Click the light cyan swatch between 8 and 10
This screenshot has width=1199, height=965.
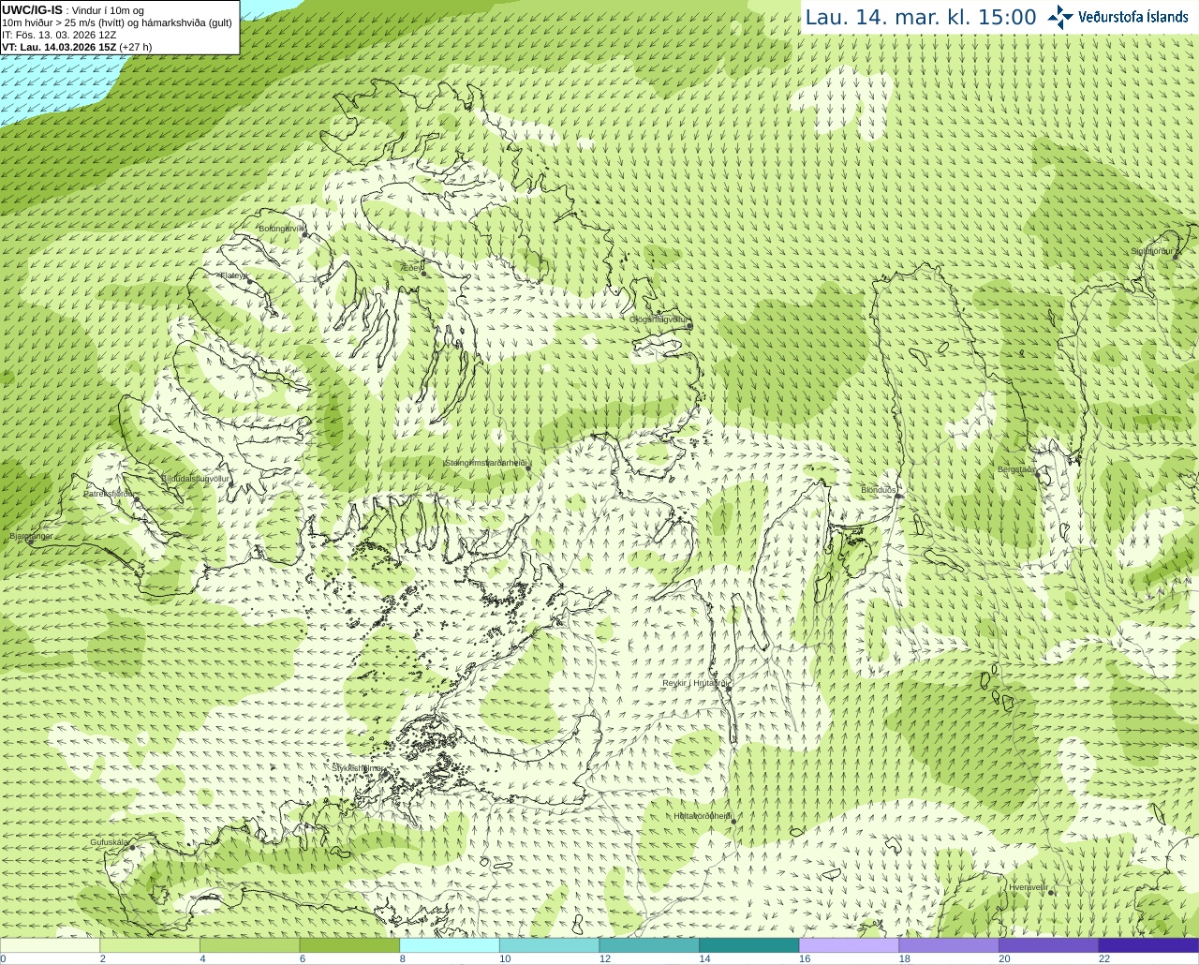click(x=450, y=945)
